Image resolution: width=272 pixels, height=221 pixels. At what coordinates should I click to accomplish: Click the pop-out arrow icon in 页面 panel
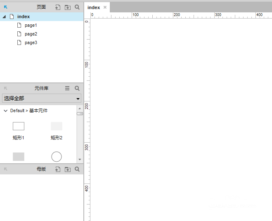(5, 7)
